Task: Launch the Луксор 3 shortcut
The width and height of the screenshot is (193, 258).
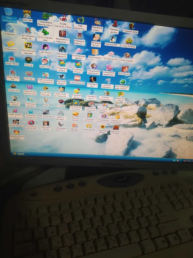Action: point(29,76)
